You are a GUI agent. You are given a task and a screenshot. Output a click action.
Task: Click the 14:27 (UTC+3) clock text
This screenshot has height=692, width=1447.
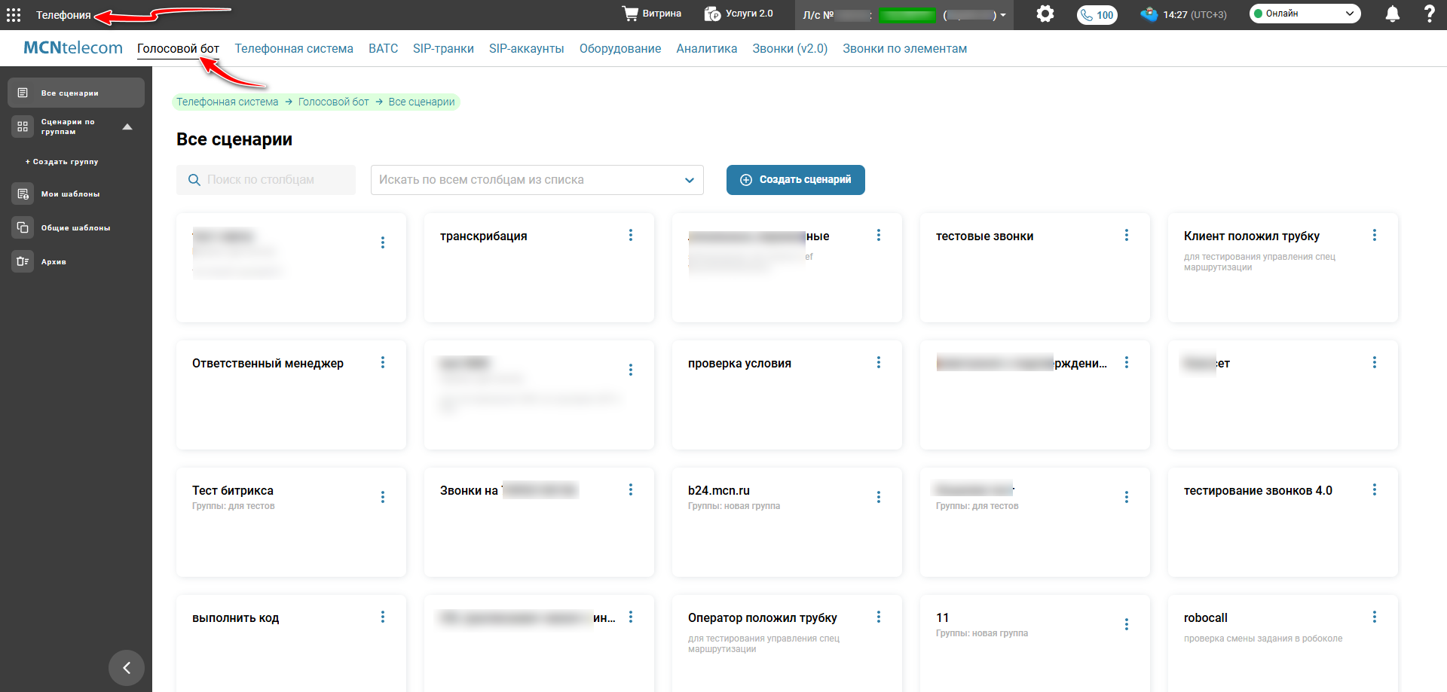[1195, 14]
